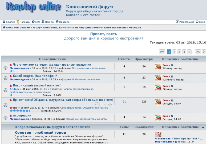The image size is (207, 144).
Task: Collapse the Добро пожаловать forum category
Action: (203, 127)
